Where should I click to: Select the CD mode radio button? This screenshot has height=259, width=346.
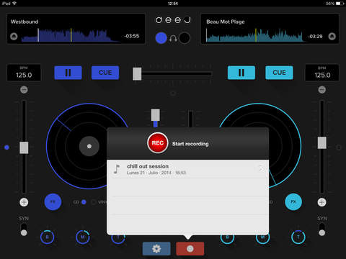(84, 202)
